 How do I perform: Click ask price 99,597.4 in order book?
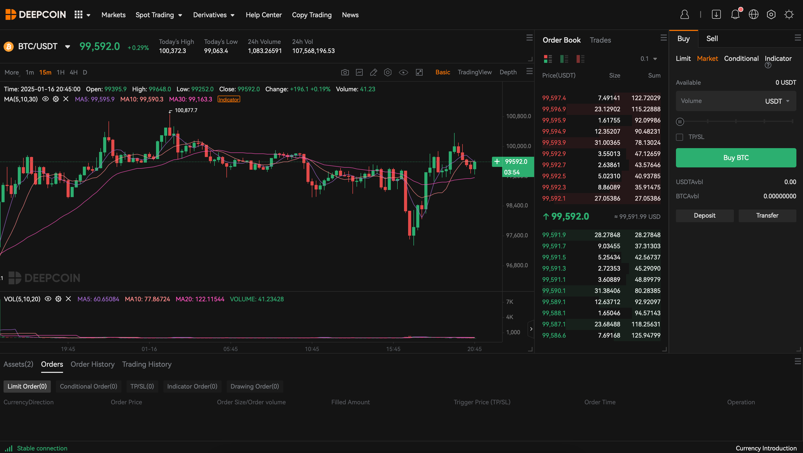554,98
